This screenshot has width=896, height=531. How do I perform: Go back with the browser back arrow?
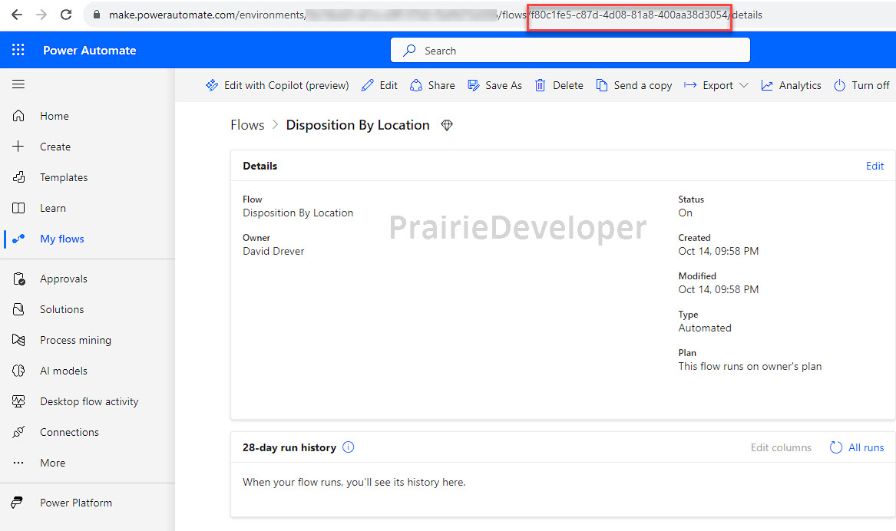[x=17, y=15]
